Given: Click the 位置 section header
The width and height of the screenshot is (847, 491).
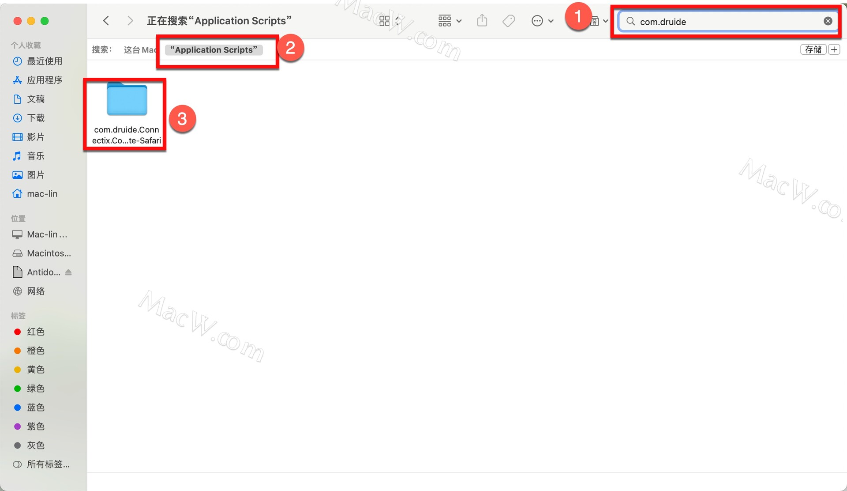Looking at the screenshot, I should 18,219.
